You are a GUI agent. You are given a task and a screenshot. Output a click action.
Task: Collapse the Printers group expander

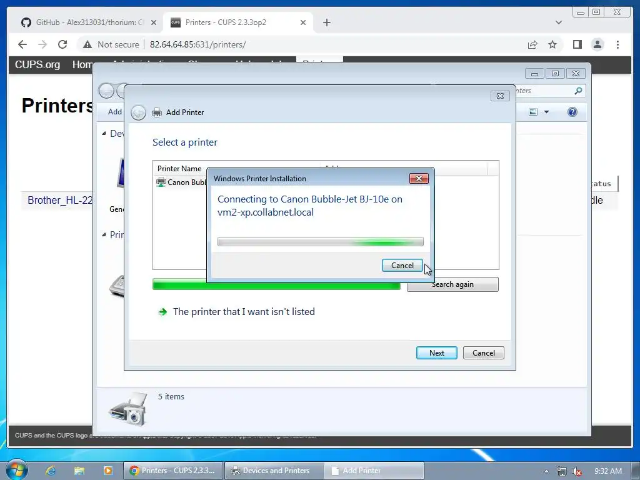click(104, 235)
